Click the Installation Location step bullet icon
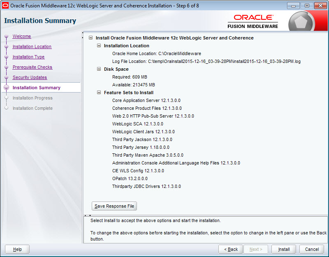The width and height of the screenshot is (329, 257). 6,46
